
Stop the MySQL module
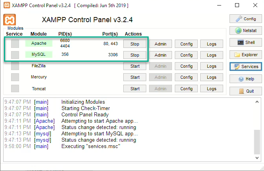pos(135,55)
